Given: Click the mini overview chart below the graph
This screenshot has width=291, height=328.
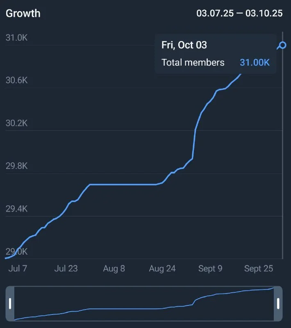Looking at the screenshot, I should coord(143,303).
